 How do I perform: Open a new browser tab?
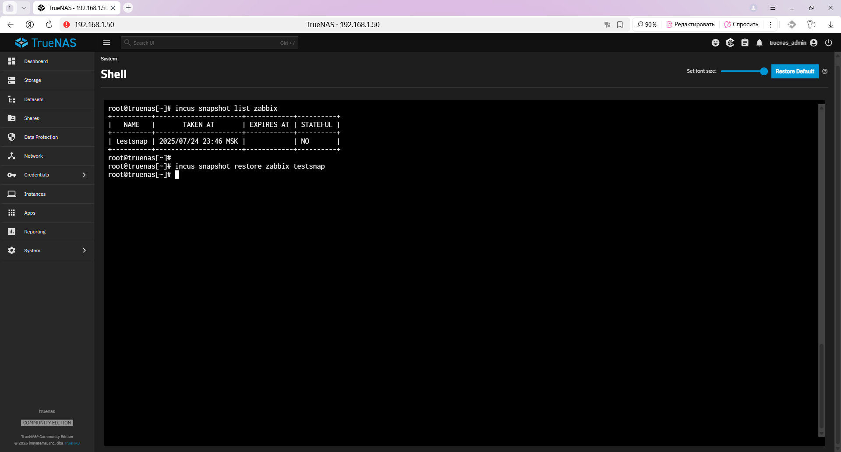[128, 8]
